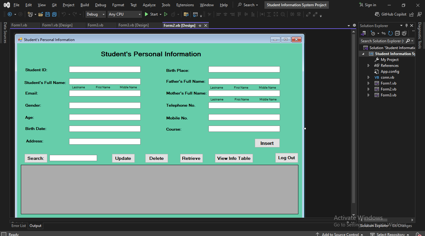Open the Build menu
This screenshot has height=236, width=425.
tap(85, 5)
